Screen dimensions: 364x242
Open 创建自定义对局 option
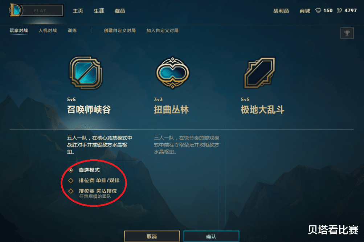tap(119, 30)
